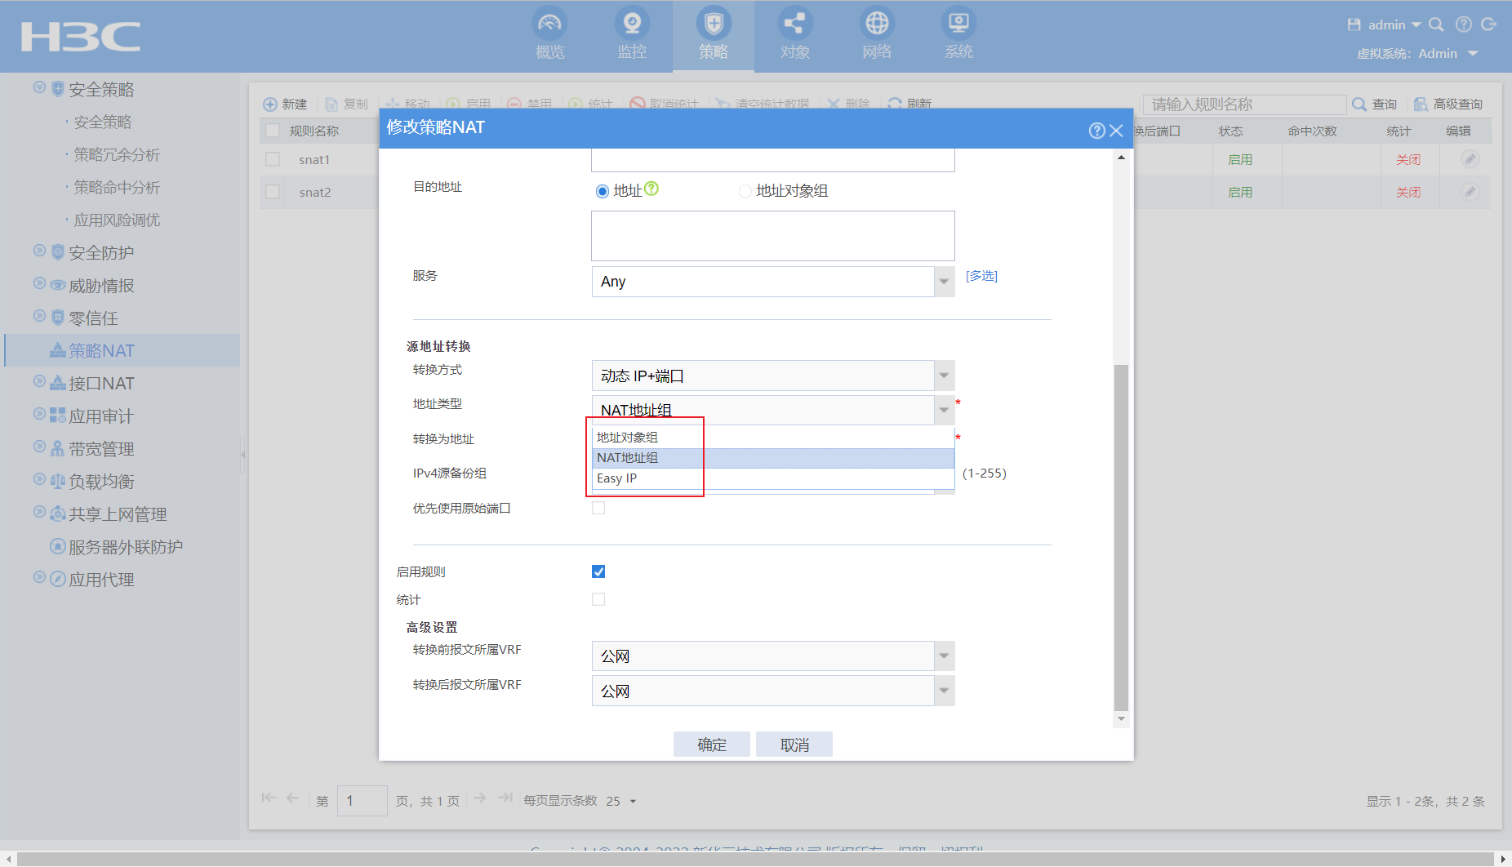Click the 关闭 link in snat1 row
The width and height of the screenshot is (1512, 867).
pos(1408,159)
